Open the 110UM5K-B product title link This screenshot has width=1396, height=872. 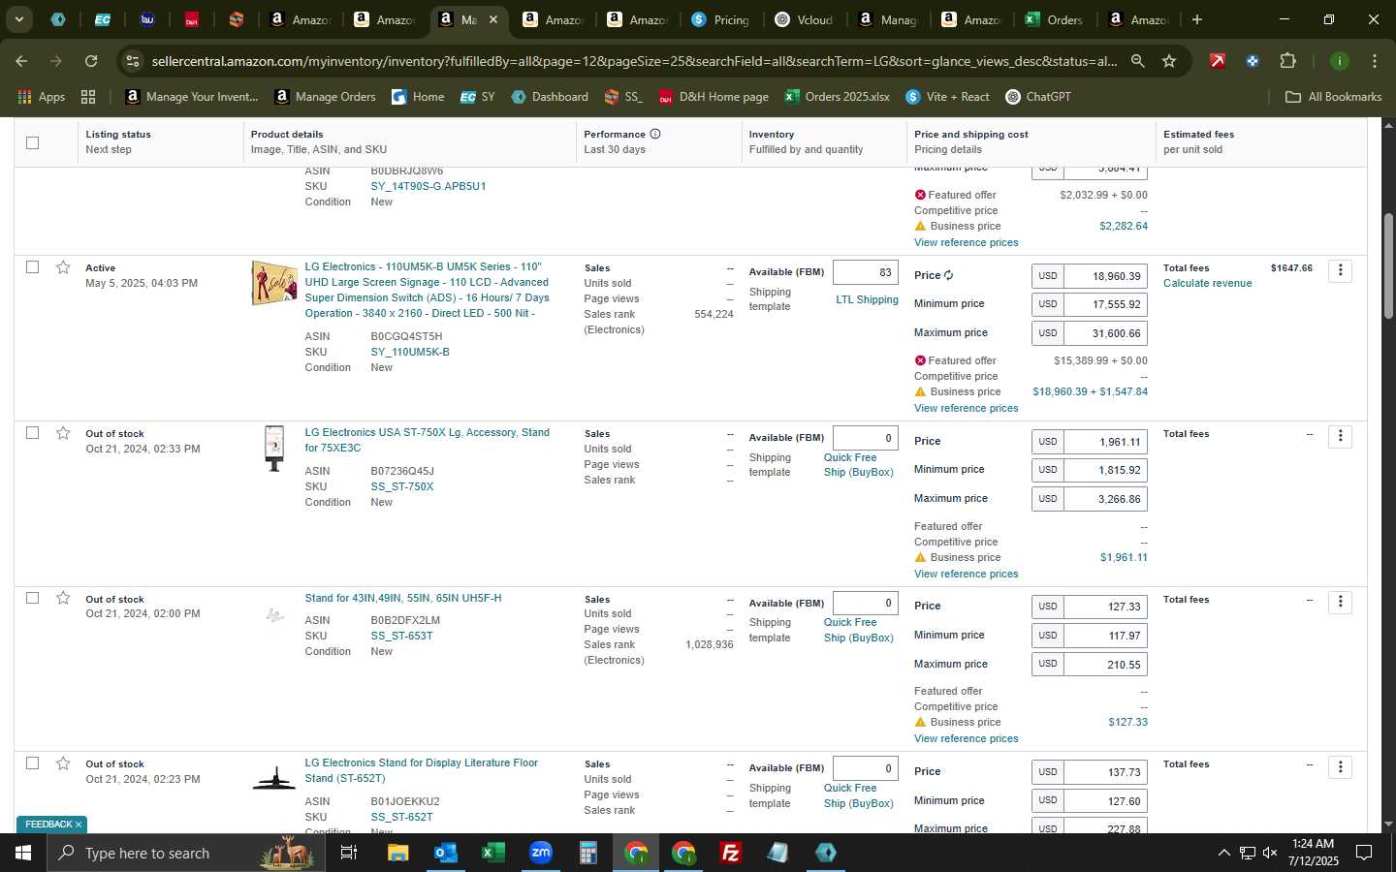pos(427,290)
